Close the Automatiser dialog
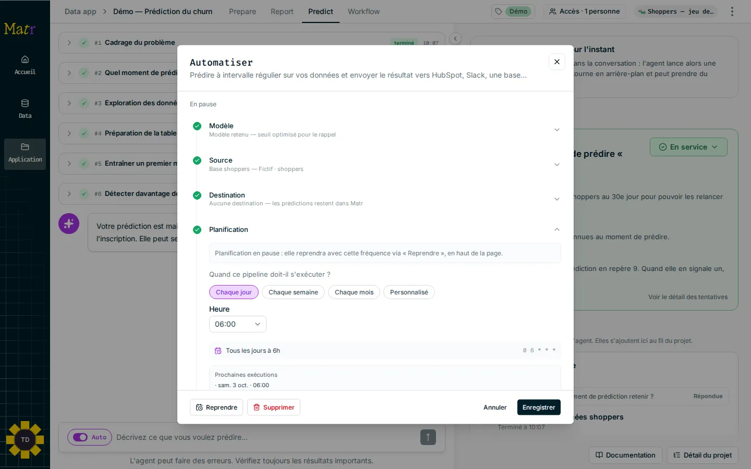The height and width of the screenshot is (469, 751). point(557,61)
